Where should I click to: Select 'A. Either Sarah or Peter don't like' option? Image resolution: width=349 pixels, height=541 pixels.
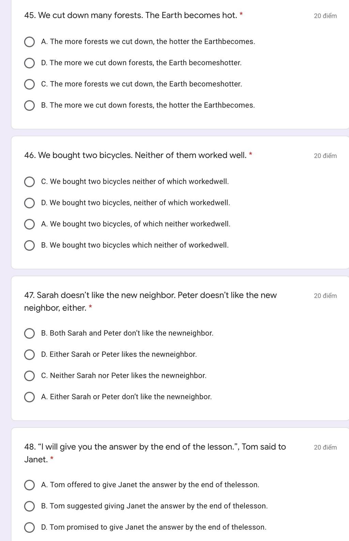[29, 397]
